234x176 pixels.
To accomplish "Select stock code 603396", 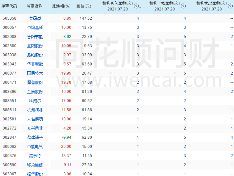I will click(10, 92).
